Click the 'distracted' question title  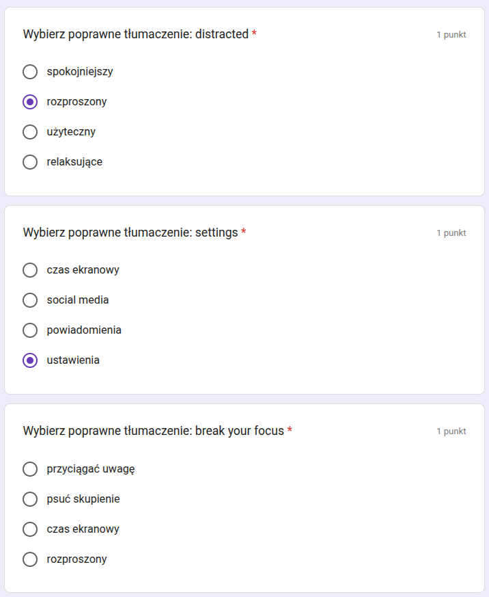[x=136, y=34]
